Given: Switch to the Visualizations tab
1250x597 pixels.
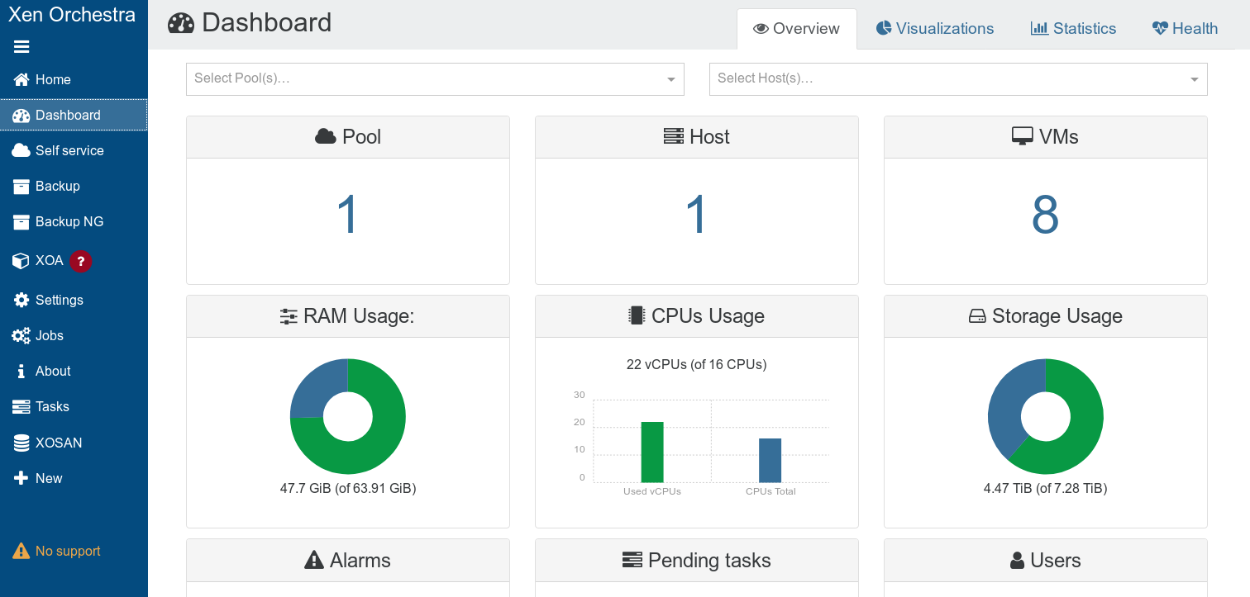Looking at the screenshot, I should pyautogui.click(x=935, y=29).
